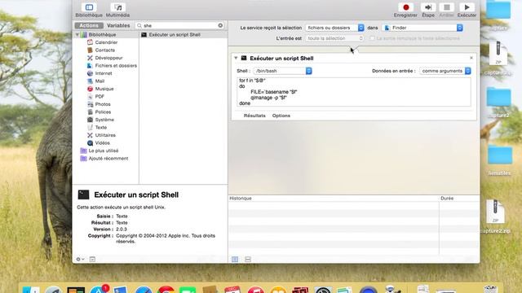The height and width of the screenshot is (293, 522).
Task: Click the search field containing 'she'
Action: pos(179,25)
